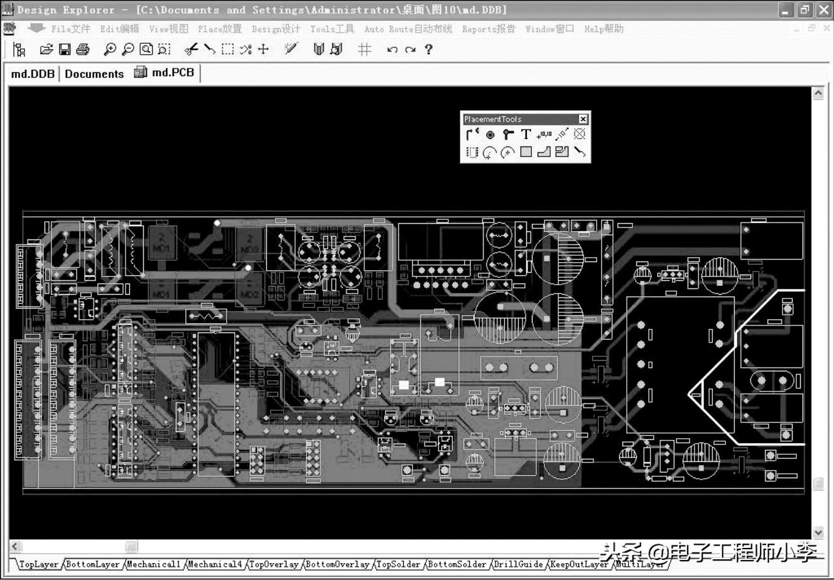Select the Place String text tool
Viewport: 834px width, 580px height.
tap(526, 134)
